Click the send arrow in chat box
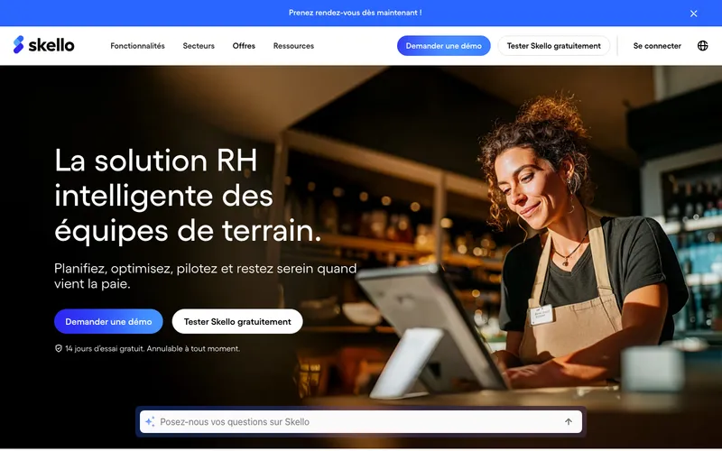The width and height of the screenshot is (722, 451). pos(569,421)
